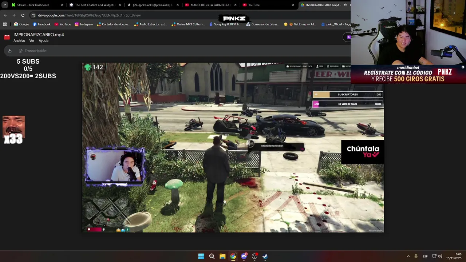Open the volume tray icon
The width and height of the screenshot is (466, 262).
click(440, 256)
